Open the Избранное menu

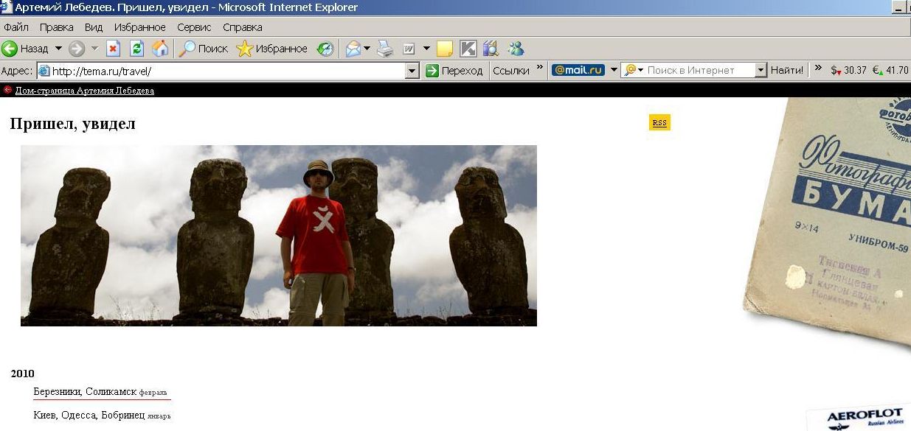pyautogui.click(x=139, y=27)
